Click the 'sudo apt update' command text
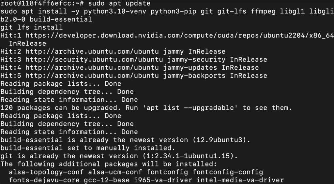334x184 pixels. coord(119,4)
